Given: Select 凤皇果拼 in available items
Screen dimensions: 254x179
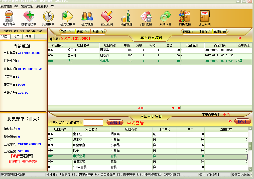Looking at the screenshot, I should (148, 145).
